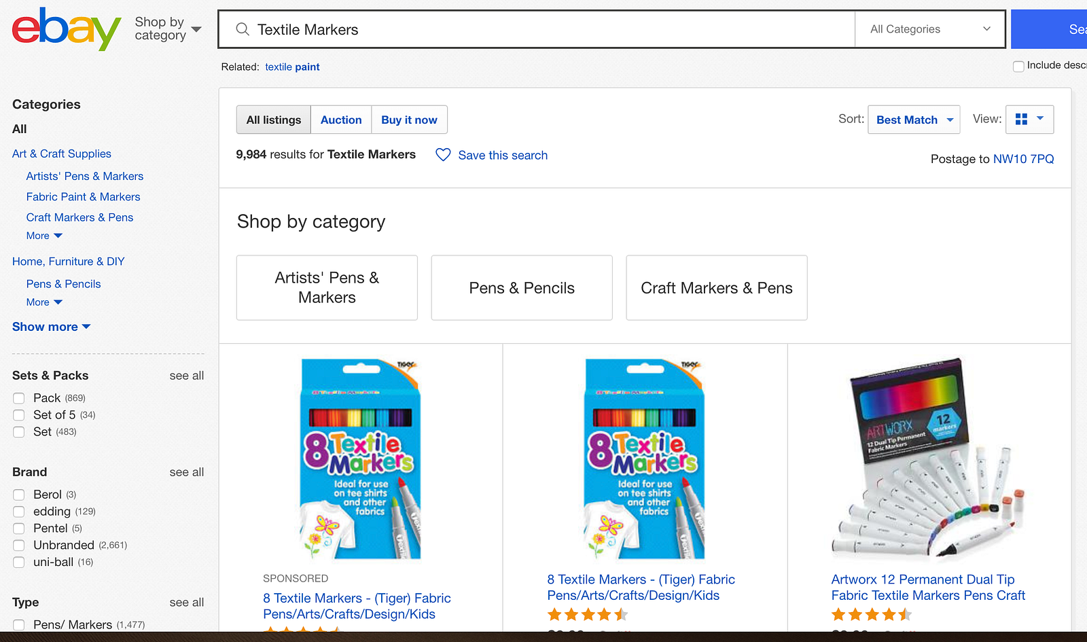Select the Buy it now tab
1087x642 pixels.
coord(409,120)
